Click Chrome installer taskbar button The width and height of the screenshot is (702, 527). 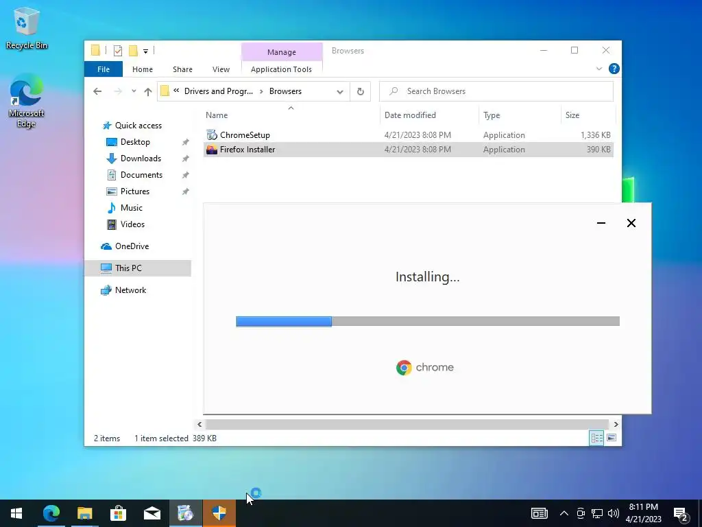pos(185,513)
